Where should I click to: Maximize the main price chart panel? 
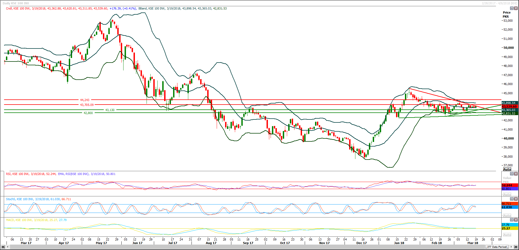point(512,8)
